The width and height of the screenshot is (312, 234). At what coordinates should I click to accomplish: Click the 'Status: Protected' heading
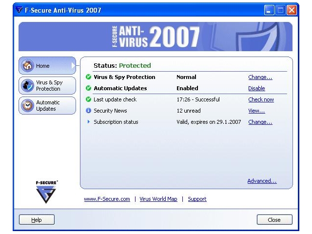tap(122, 65)
